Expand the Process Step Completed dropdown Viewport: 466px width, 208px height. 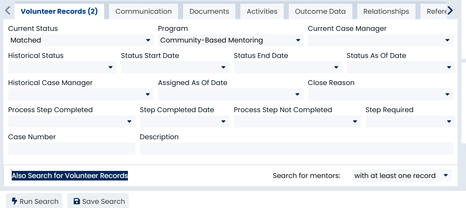71,121
